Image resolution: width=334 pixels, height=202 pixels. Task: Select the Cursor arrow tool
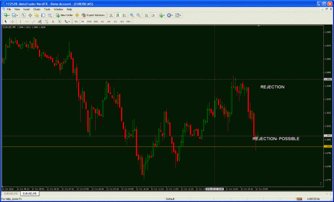coord(6,21)
